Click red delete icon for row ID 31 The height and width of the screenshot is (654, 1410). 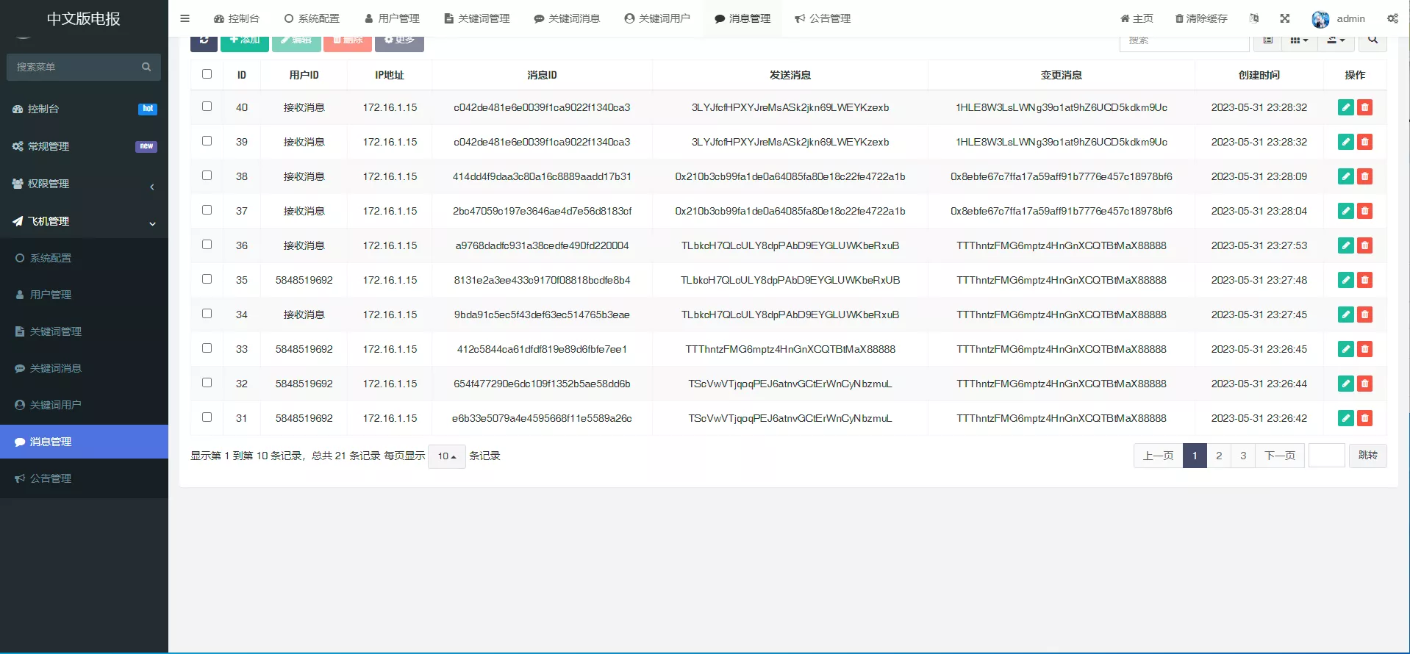pos(1364,418)
